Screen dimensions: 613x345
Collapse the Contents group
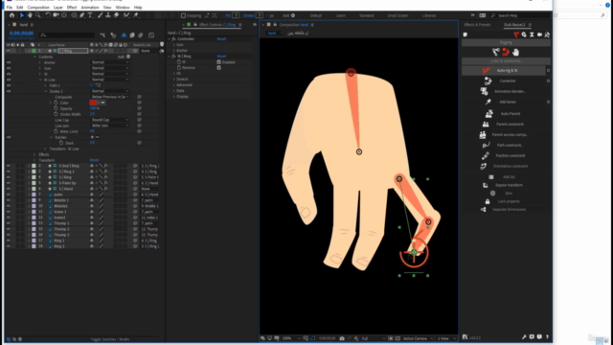point(35,57)
